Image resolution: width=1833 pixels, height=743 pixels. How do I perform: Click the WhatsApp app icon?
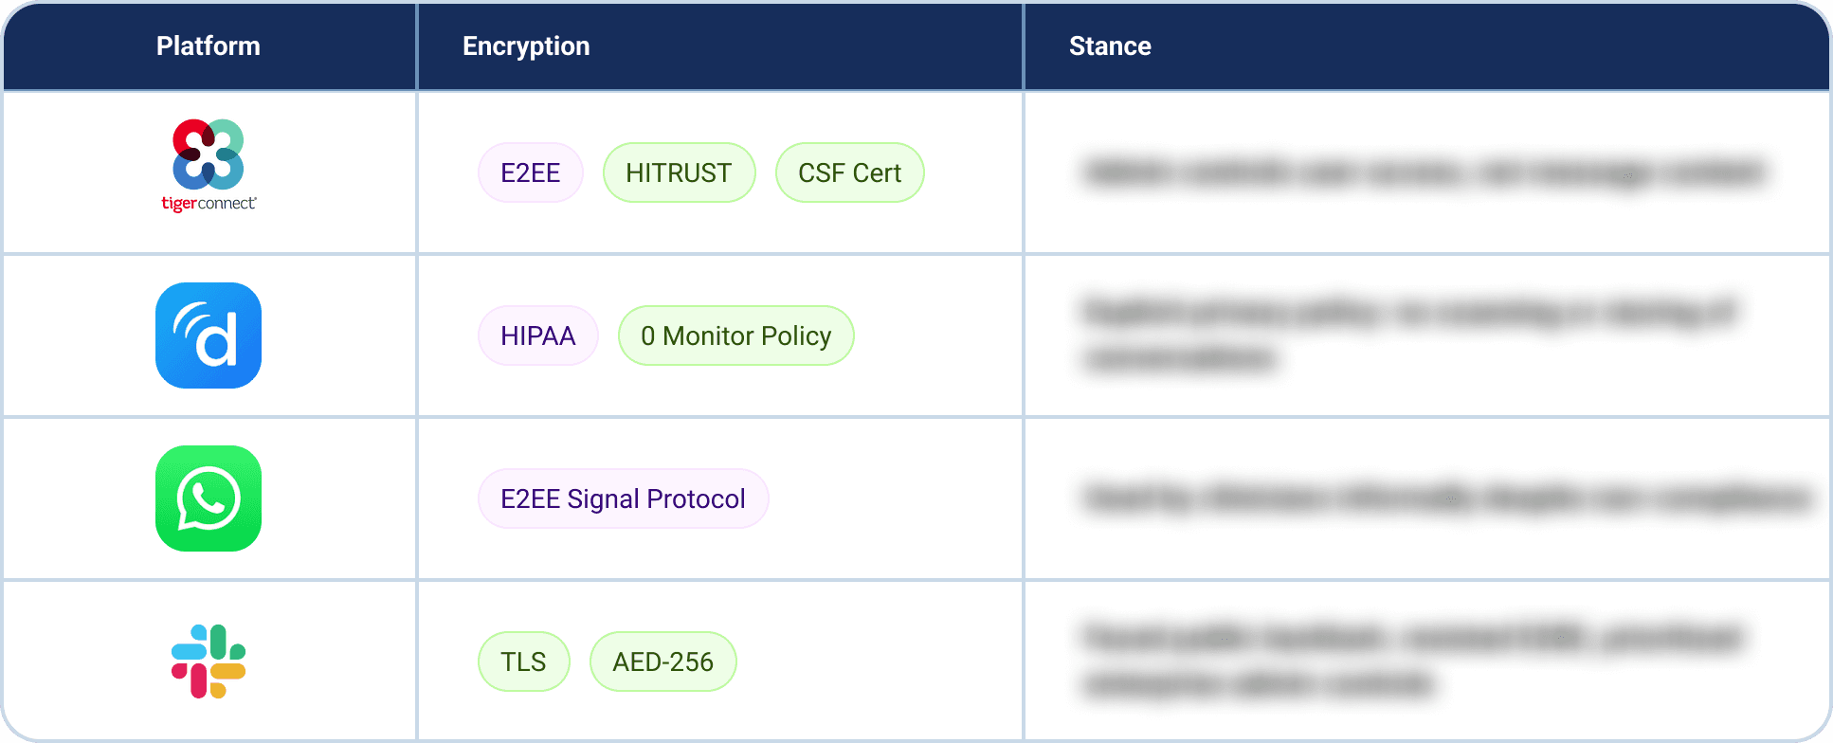pos(209,498)
